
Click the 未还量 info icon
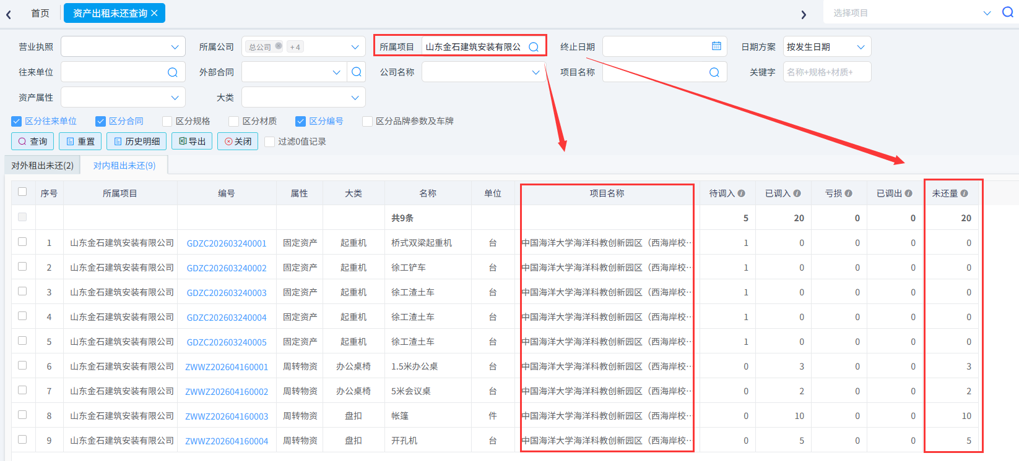click(x=965, y=193)
